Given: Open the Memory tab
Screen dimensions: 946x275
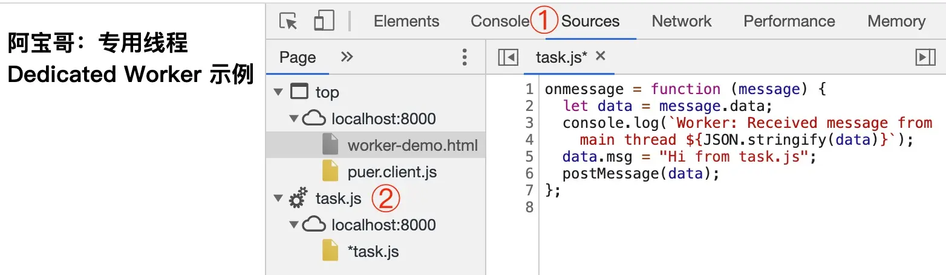Looking at the screenshot, I should 896,21.
